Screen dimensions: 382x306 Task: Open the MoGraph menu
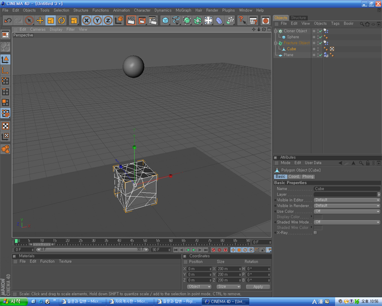click(184, 10)
